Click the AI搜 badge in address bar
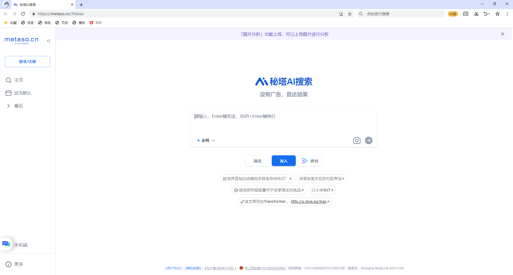The height and width of the screenshot is (275, 513). 453,14
